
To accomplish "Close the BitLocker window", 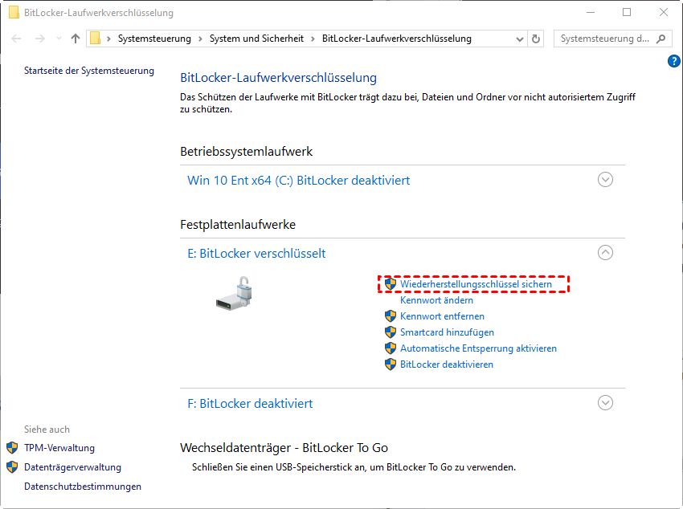I will (x=664, y=13).
